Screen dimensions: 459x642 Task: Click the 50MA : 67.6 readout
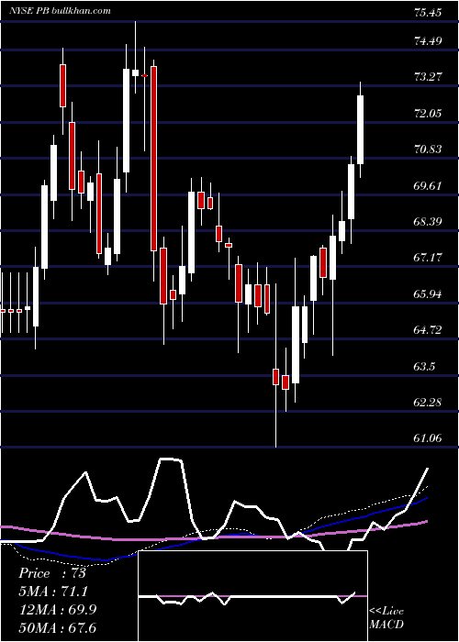click(58, 627)
